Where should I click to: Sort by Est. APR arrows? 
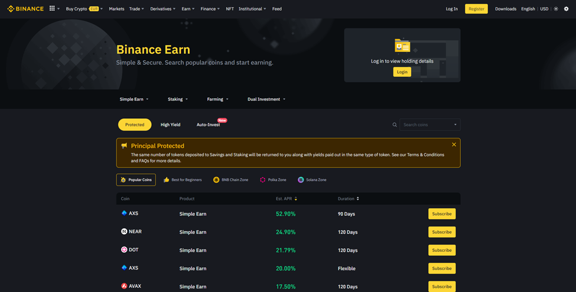click(x=296, y=199)
